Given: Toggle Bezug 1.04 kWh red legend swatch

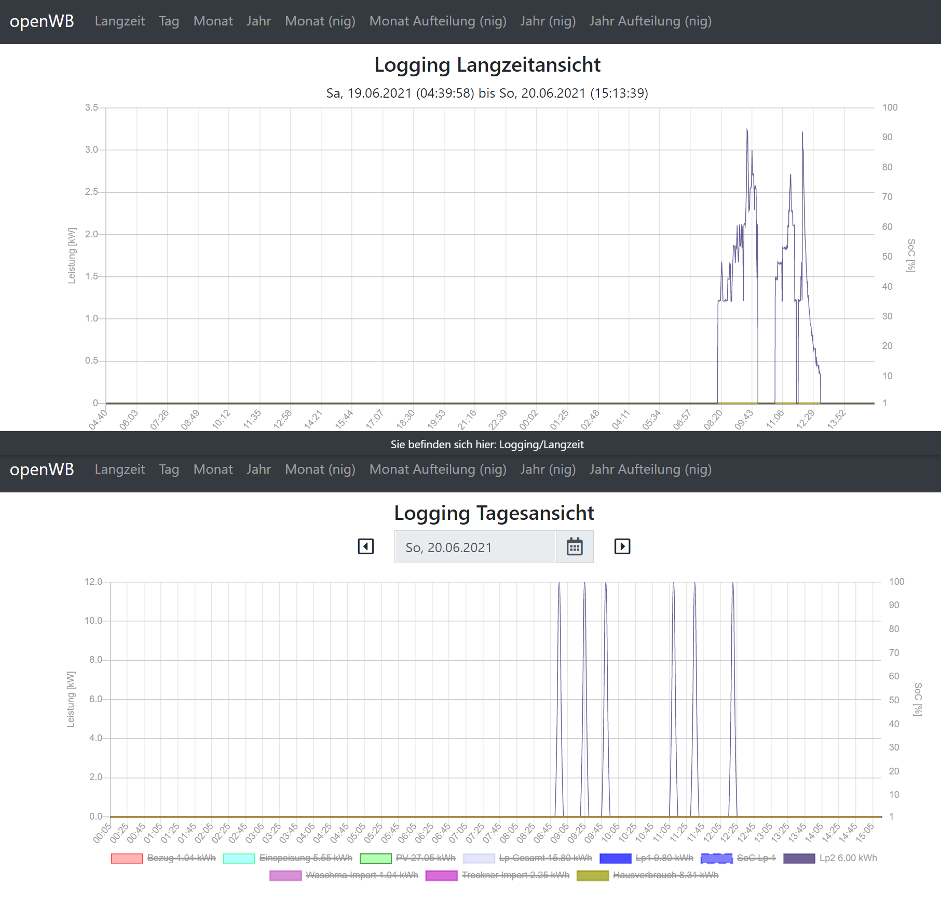Looking at the screenshot, I should coord(127,859).
